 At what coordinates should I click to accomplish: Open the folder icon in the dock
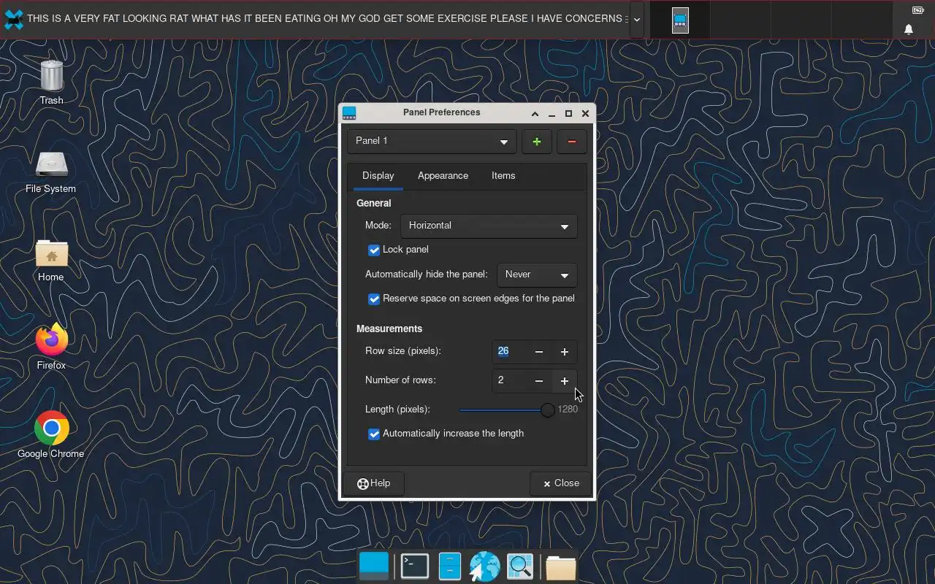point(560,566)
